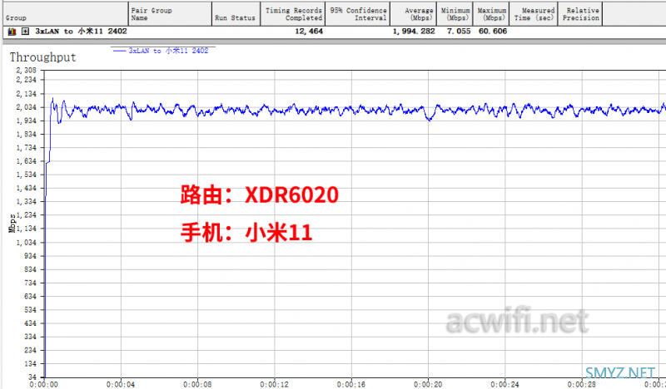The height and width of the screenshot is (389, 666).
Task: Click the 0:00:24 time axis label
Action: point(505,385)
